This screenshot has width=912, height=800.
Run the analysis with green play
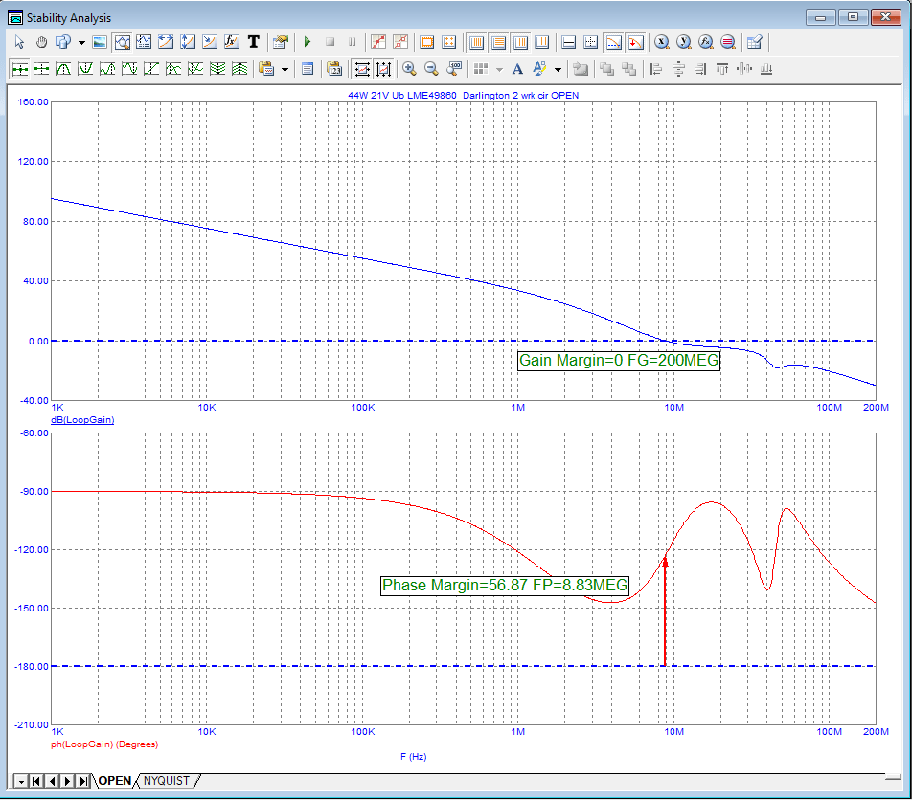tap(308, 42)
